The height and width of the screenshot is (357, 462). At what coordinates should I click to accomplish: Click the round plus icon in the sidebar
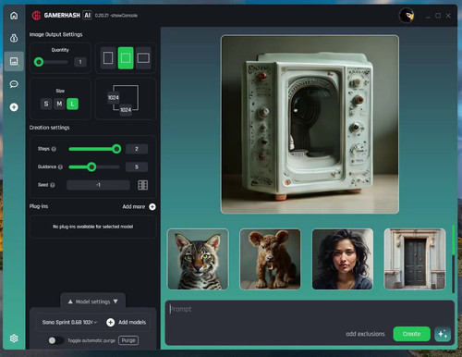pyautogui.click(x=14, y=107)
